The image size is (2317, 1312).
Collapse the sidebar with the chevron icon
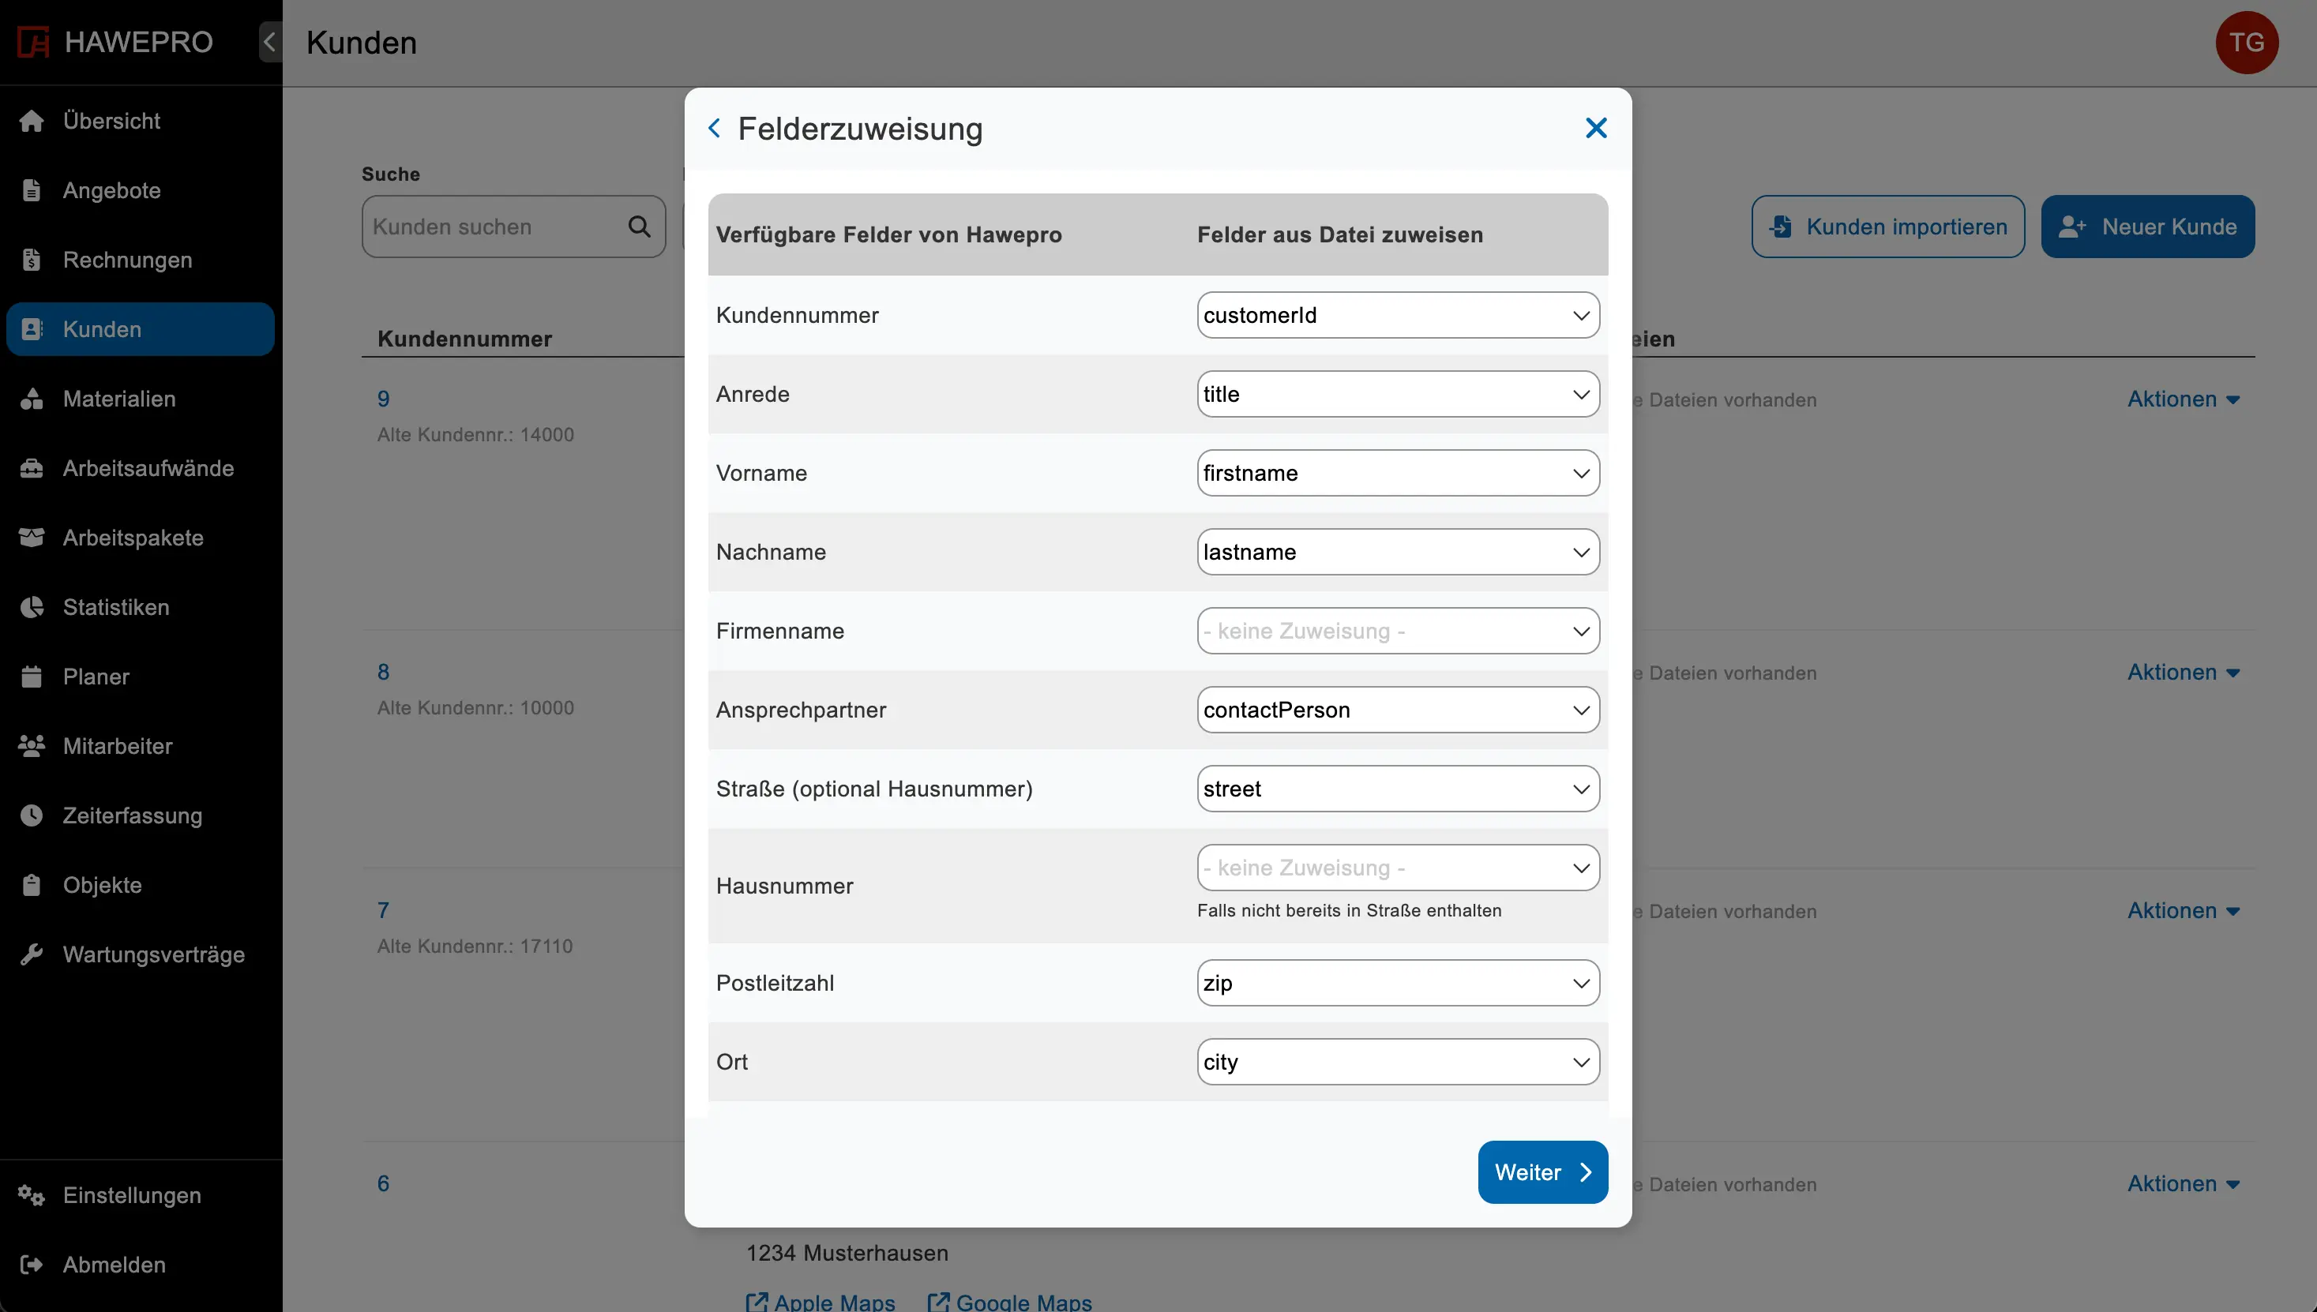pyautogui.click(x=269, y=43)
